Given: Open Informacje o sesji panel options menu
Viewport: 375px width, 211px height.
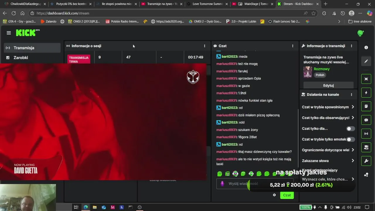Looking at the screenshot, I should 204,46.
